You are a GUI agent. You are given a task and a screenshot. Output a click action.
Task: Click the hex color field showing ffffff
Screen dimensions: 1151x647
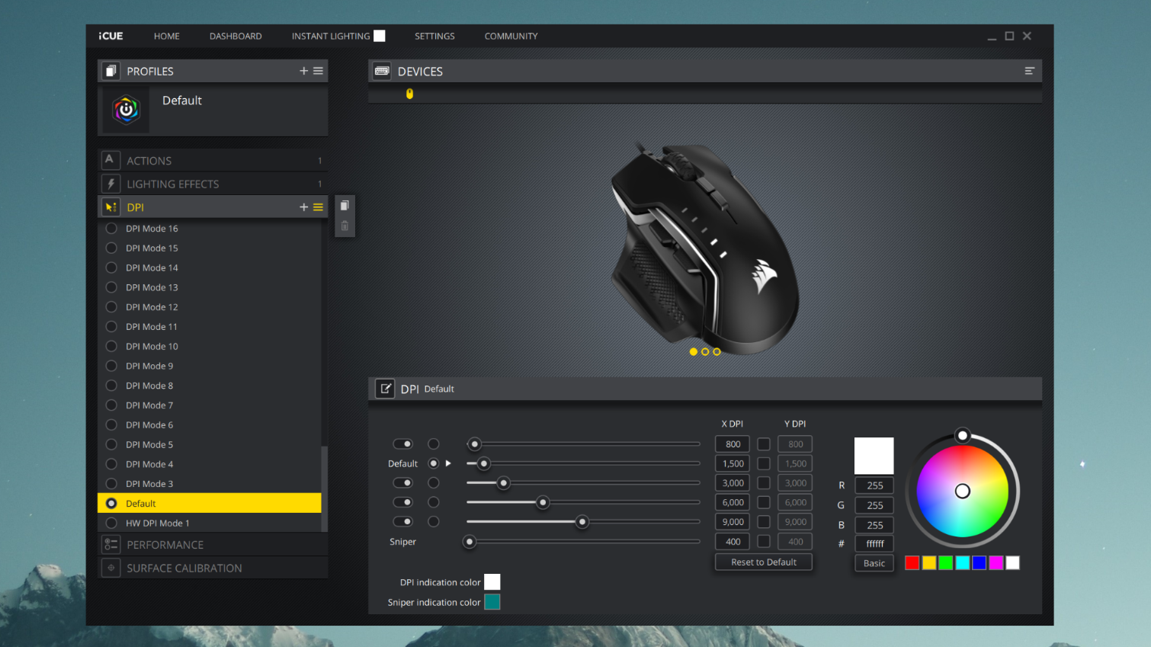[874, 543]
